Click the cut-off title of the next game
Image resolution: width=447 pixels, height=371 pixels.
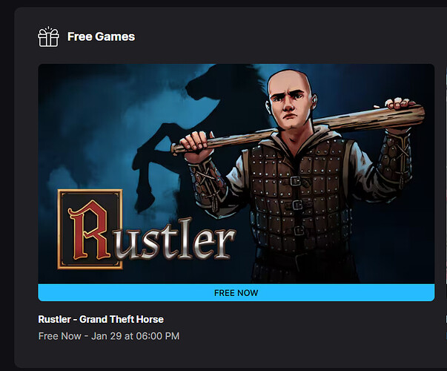click(446, 319)
